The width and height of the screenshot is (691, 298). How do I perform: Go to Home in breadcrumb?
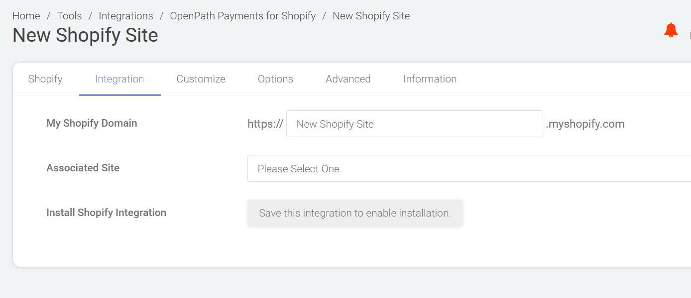pos(26,16)
